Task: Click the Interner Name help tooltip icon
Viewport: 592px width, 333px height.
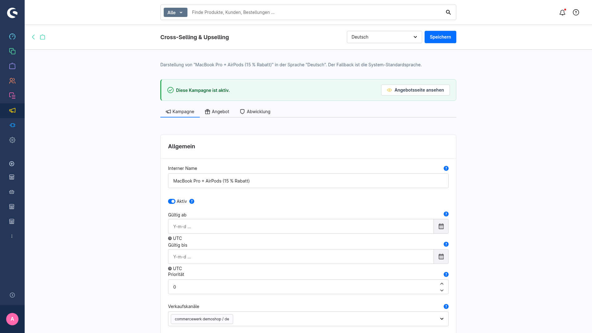Action: click(x=446, y=168)
